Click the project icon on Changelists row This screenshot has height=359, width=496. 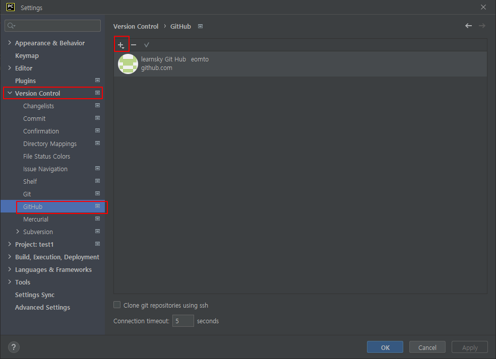[x=97, y=105]
